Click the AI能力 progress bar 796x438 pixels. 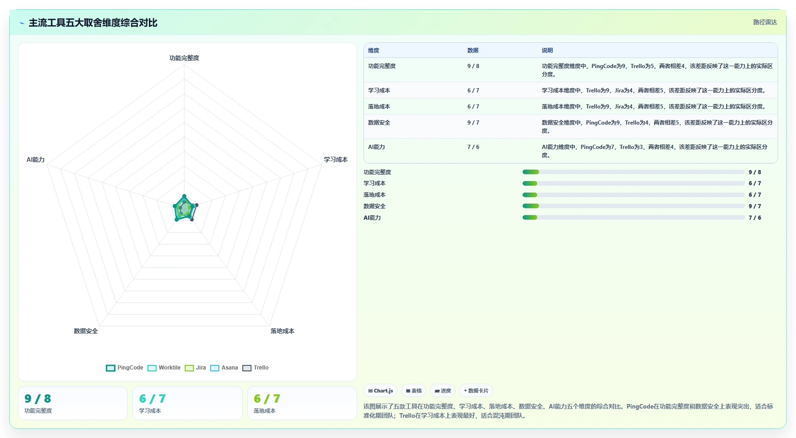point(633,217)
